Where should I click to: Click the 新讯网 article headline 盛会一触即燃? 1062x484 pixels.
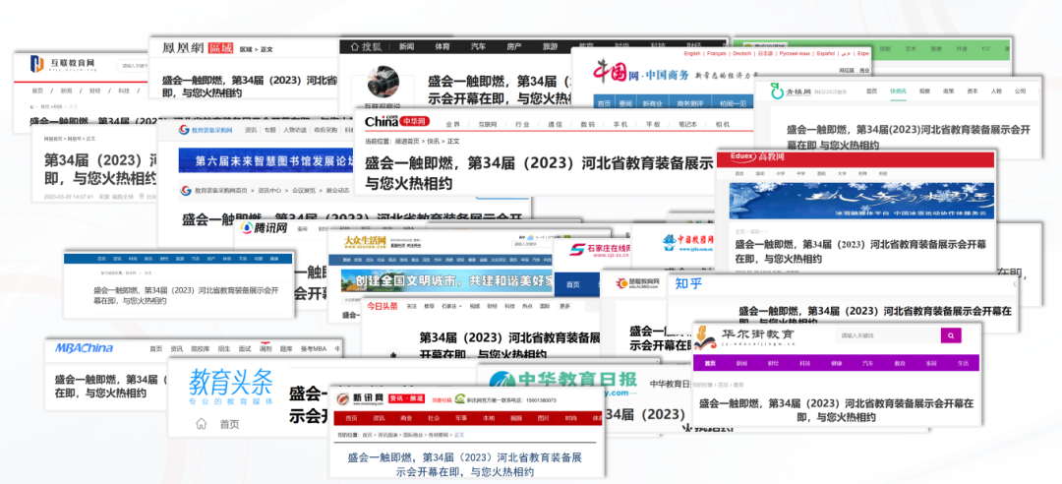464,464
